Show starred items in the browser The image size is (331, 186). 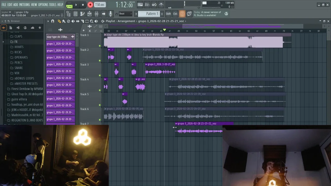[x=40, y=28]
